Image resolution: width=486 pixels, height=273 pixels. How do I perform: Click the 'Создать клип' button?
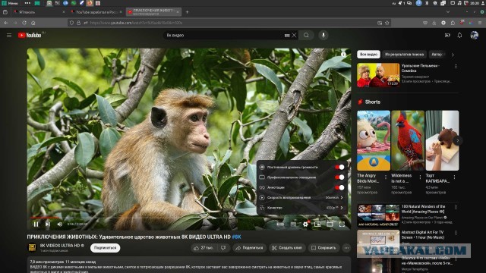point(287,248)
